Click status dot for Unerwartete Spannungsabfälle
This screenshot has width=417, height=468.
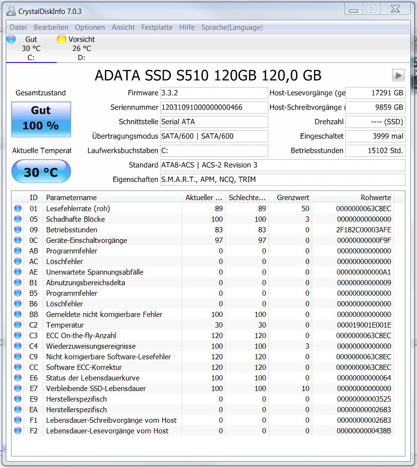[18, 272]
